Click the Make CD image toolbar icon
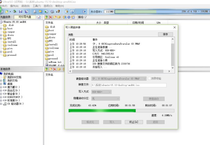Screen dimensions: 210x145 (35, 12)
